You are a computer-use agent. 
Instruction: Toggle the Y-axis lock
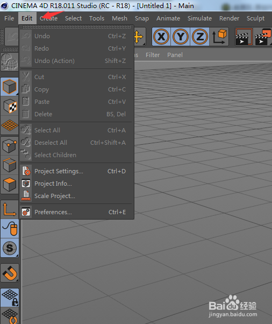click(181, 37)
